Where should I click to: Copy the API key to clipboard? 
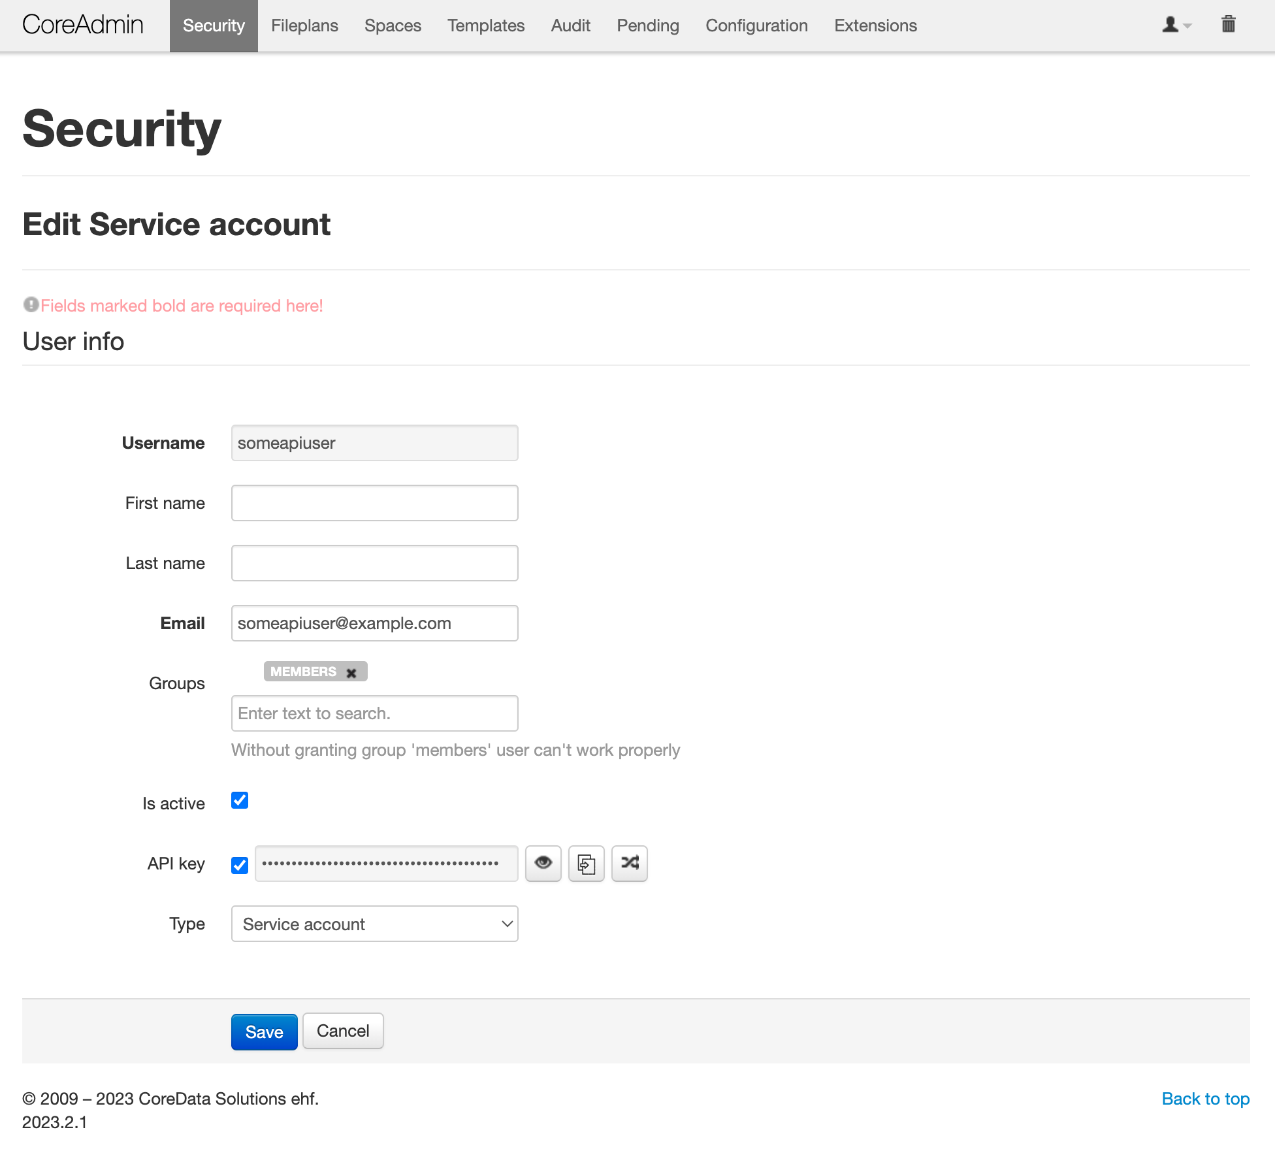point(586,863)
